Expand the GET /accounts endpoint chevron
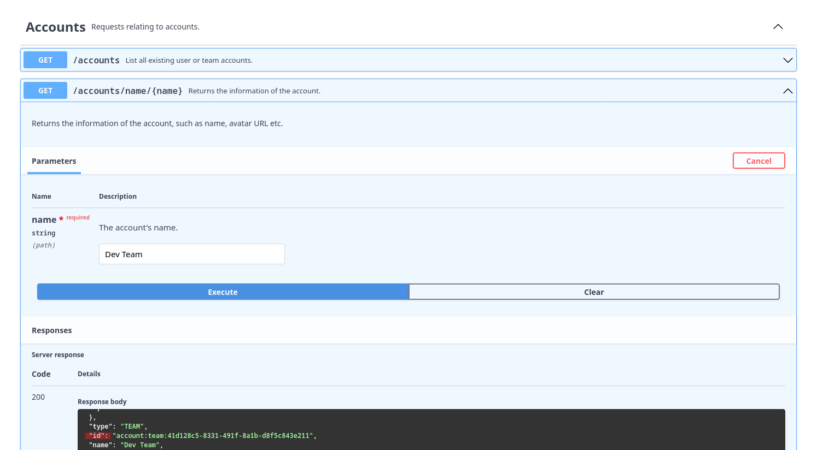817x450 pixels. 787,60
